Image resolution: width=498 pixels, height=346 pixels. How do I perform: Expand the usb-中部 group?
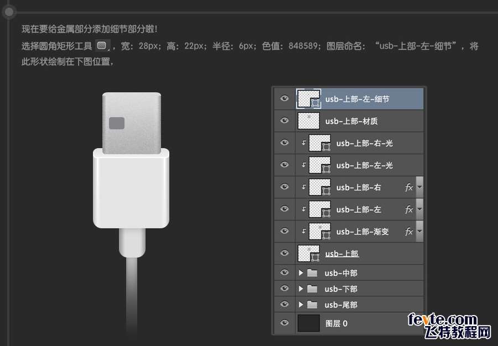click(x=301, y=272)
